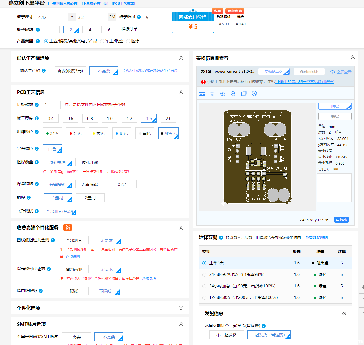Viewport: 364px width, 345px height.
Task: Select the 军工/航空 product type radio
Action: 102,41
